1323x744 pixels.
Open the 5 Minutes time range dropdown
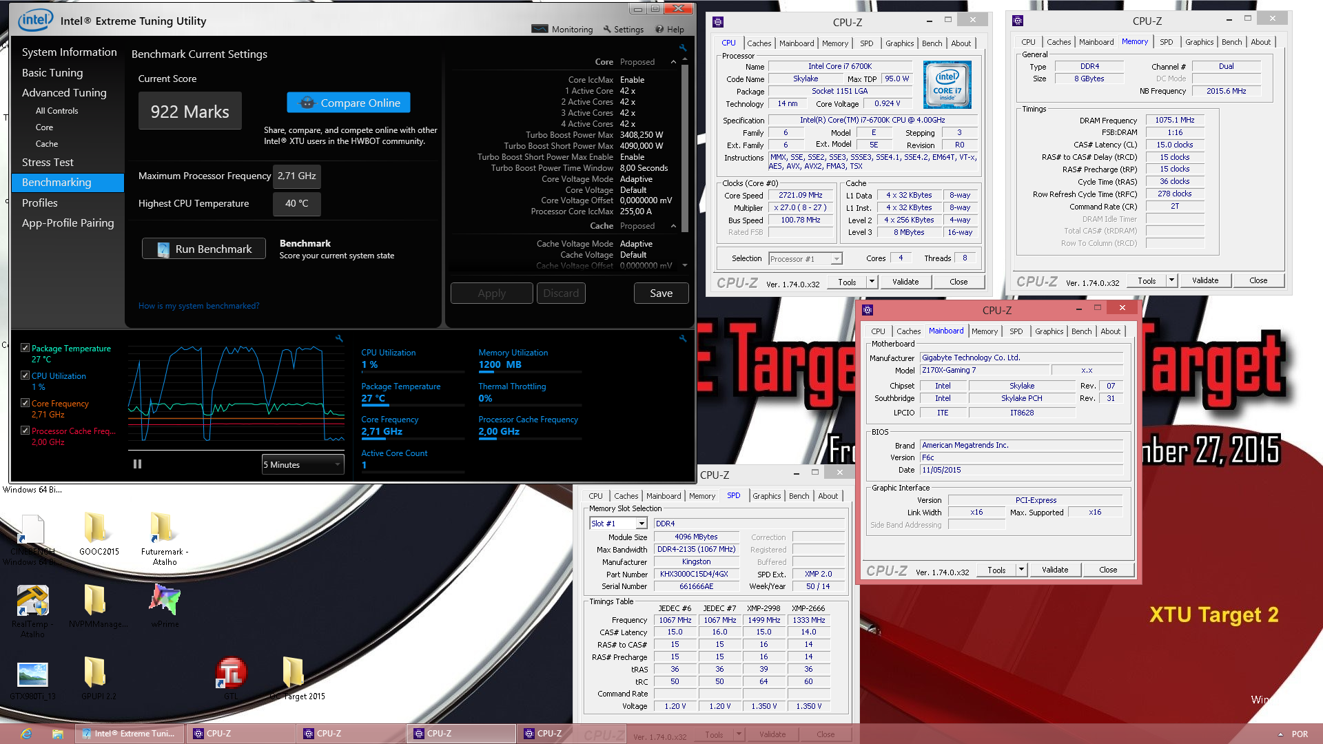tap(302, 464)
